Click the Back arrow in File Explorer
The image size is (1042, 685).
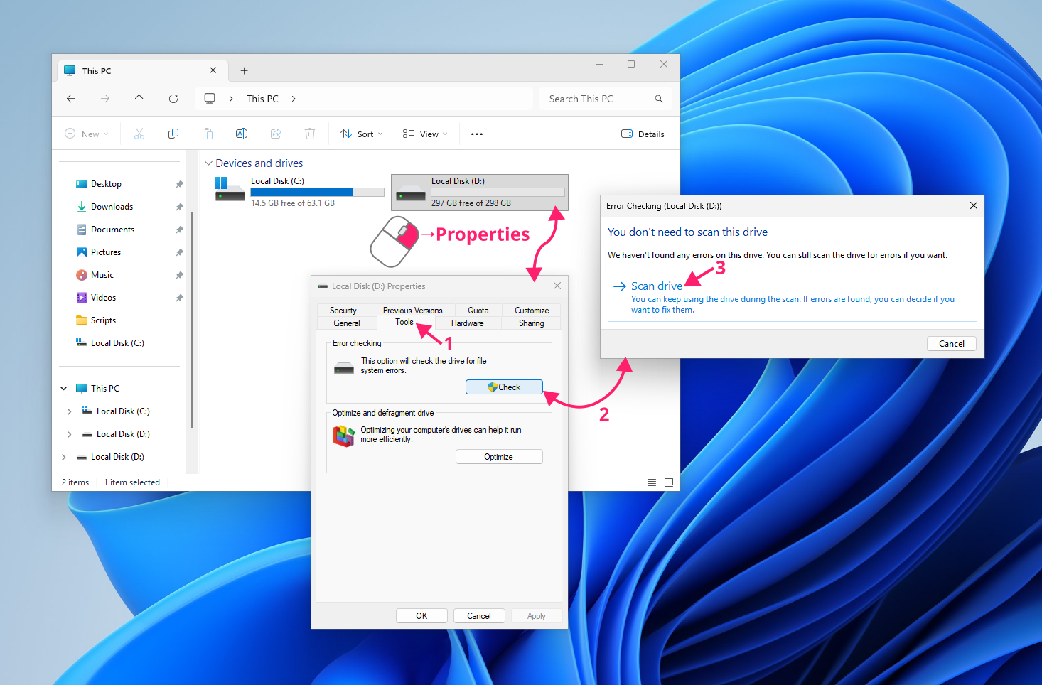71,99
